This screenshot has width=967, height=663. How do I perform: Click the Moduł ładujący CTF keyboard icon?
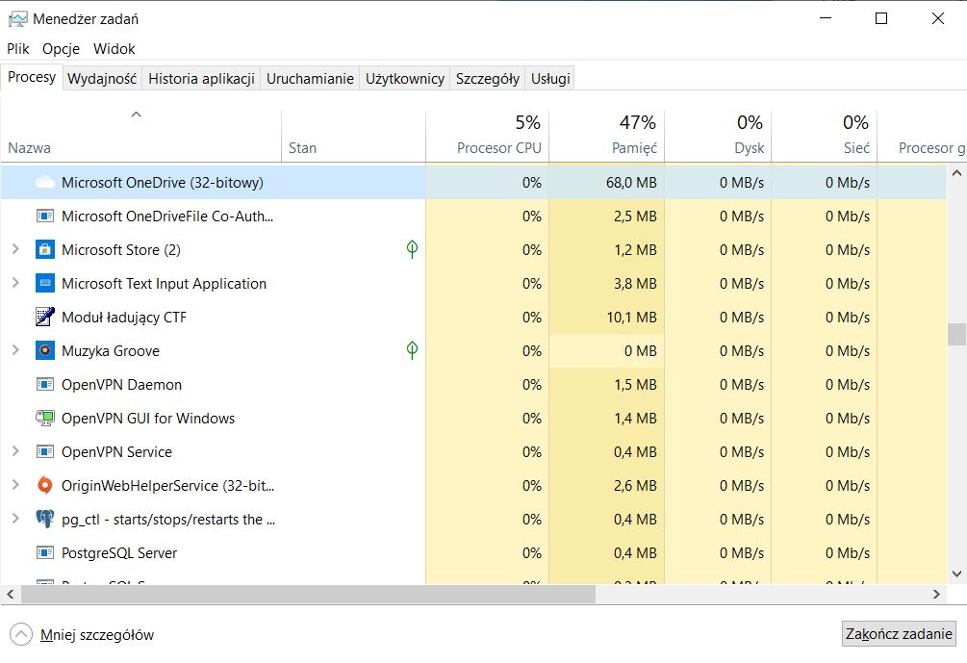(x=44, y=317)
